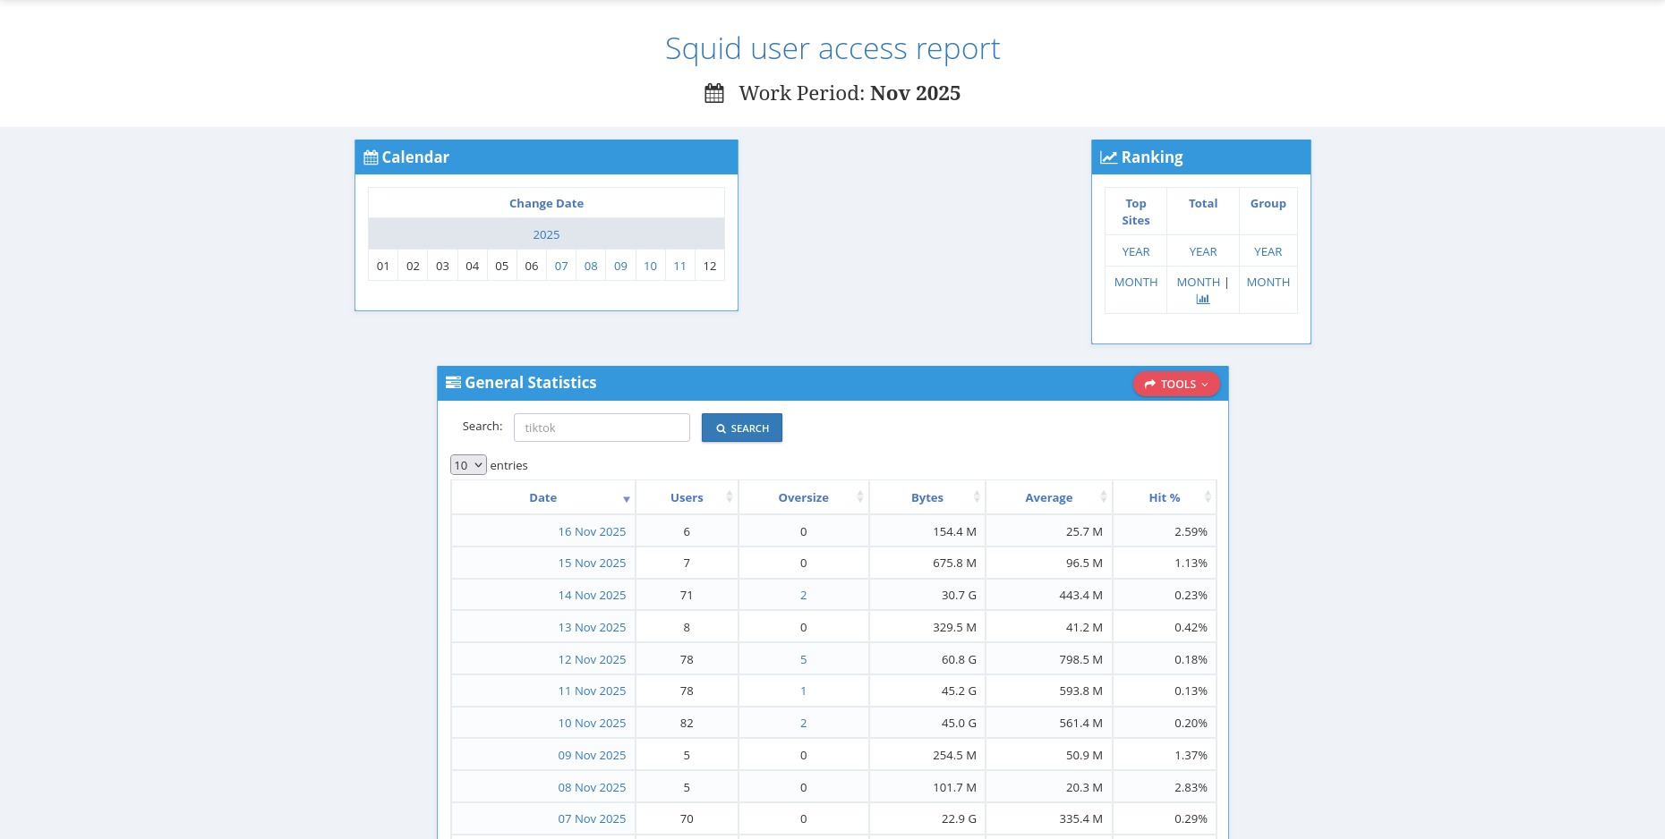Open the 15 Nov 2025 report
1665x839 pixels.
[592, 563]
